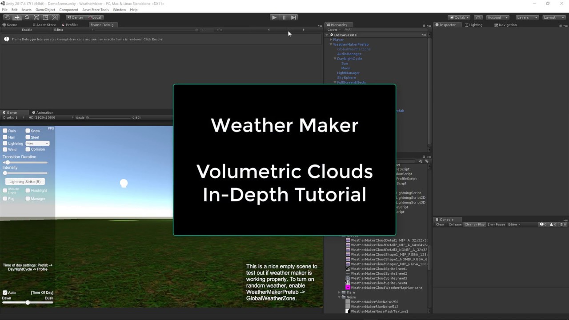
Task: Select the combined Transform tool
Action: [55, 17]
